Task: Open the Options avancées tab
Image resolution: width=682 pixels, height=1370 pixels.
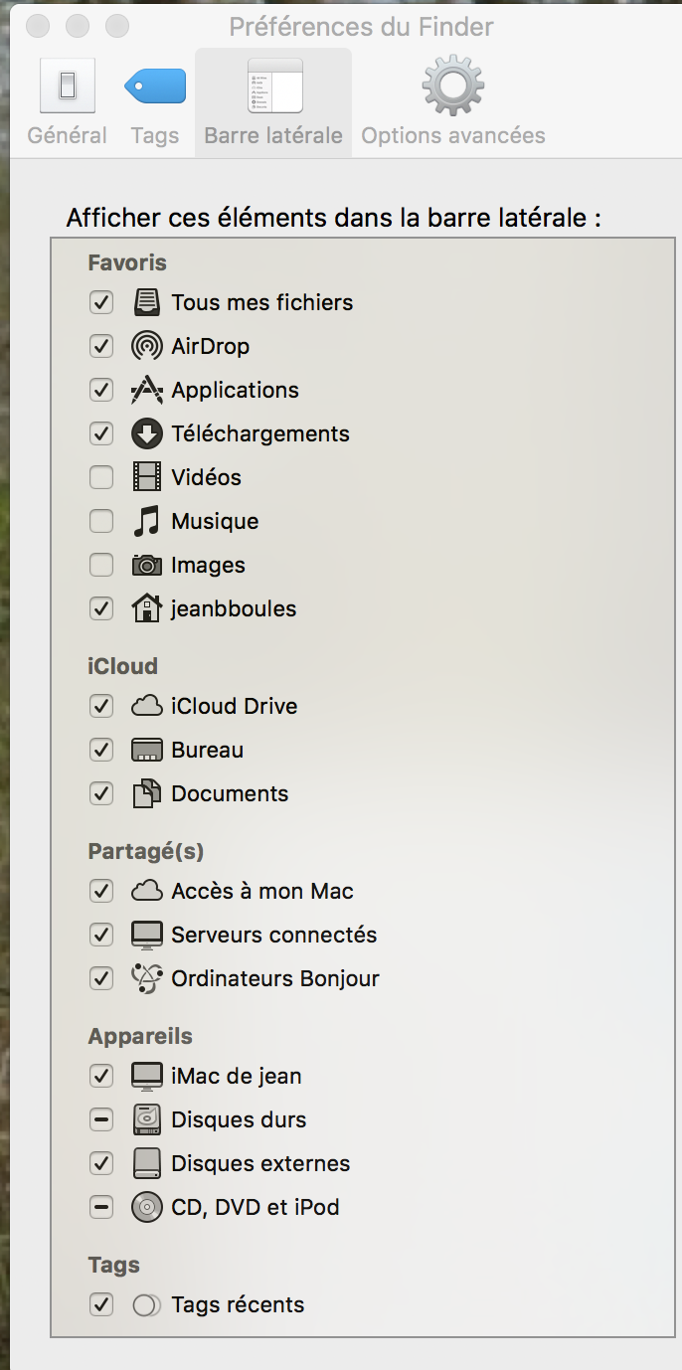Action: (x=453, y=101)
